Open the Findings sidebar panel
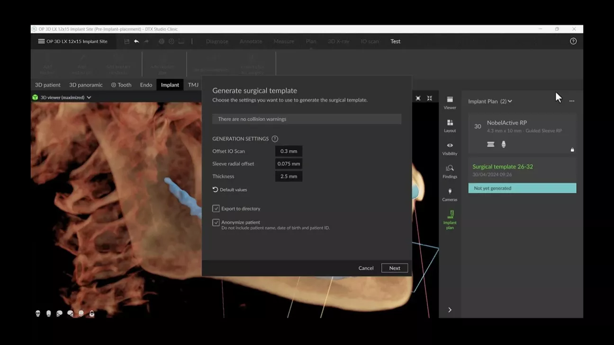The height and width of the screenshot is (345, 614). pos(450,172)
